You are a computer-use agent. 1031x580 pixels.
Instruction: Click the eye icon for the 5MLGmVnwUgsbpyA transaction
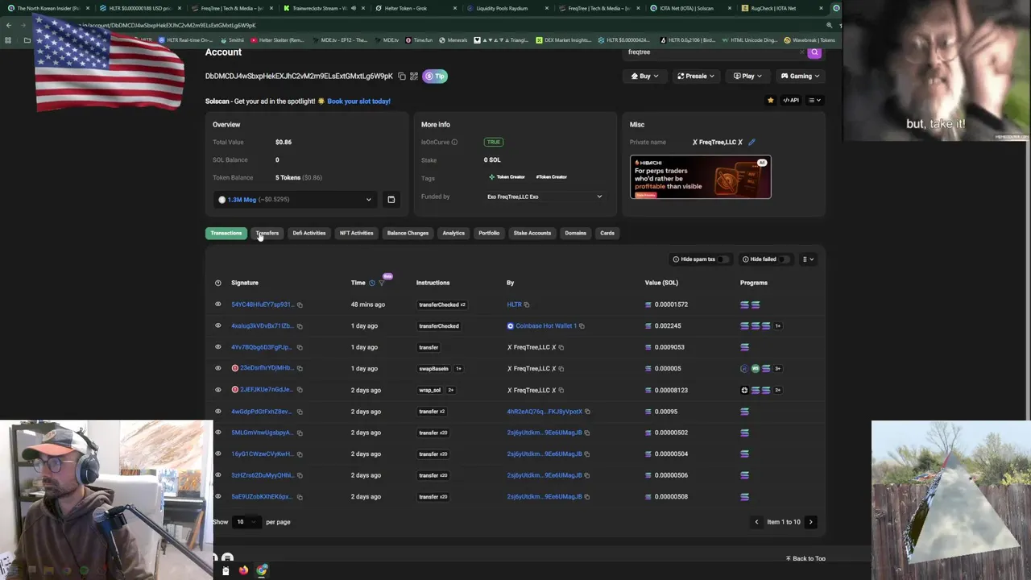217,433
